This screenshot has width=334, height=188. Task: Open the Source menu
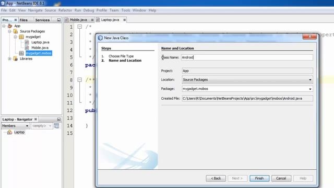(50, 10)
